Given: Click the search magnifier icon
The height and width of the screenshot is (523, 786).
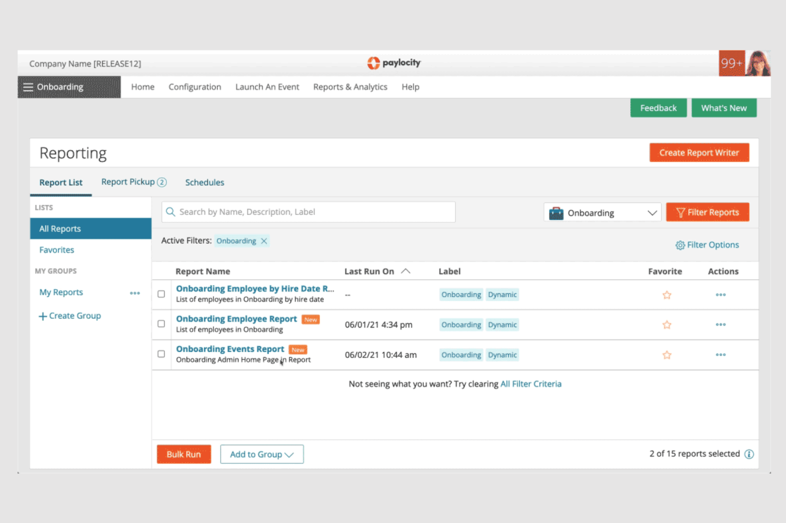Looking at the screenshot, I should (x=170, y=211).
